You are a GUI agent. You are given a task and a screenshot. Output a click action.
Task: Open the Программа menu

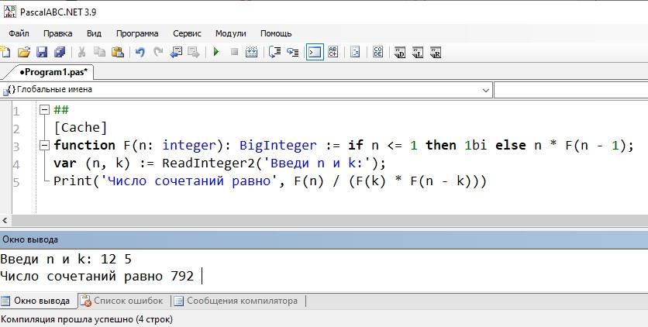tap(137, 33)
